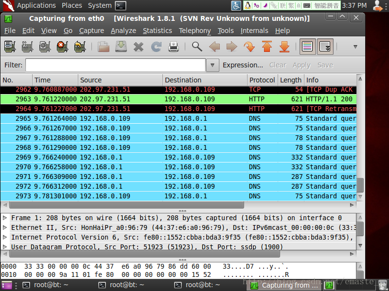Open the Internals menu

(x=254, y=31)
